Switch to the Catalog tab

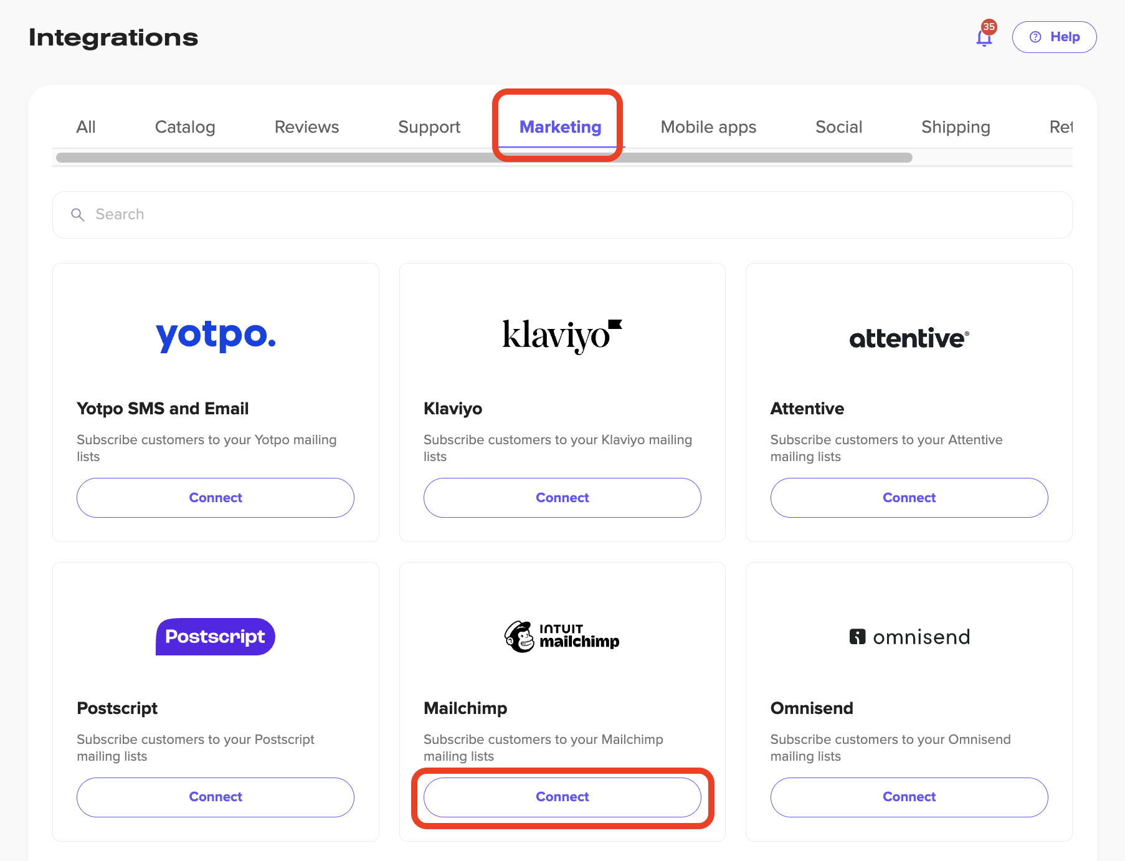tap(185, 127)
